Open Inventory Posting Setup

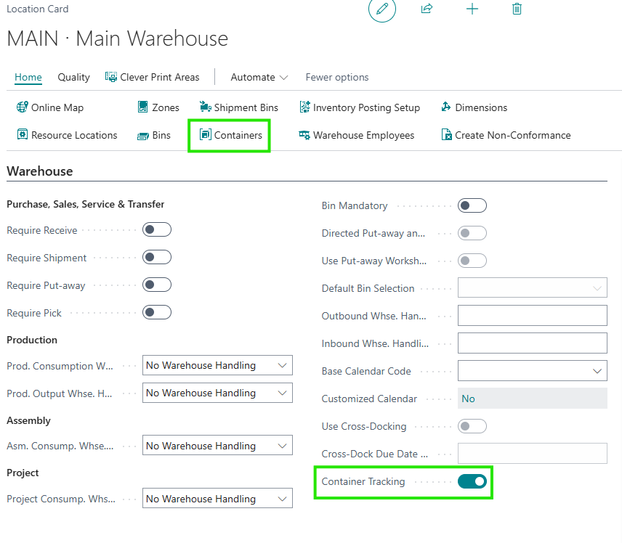point(360,107)
